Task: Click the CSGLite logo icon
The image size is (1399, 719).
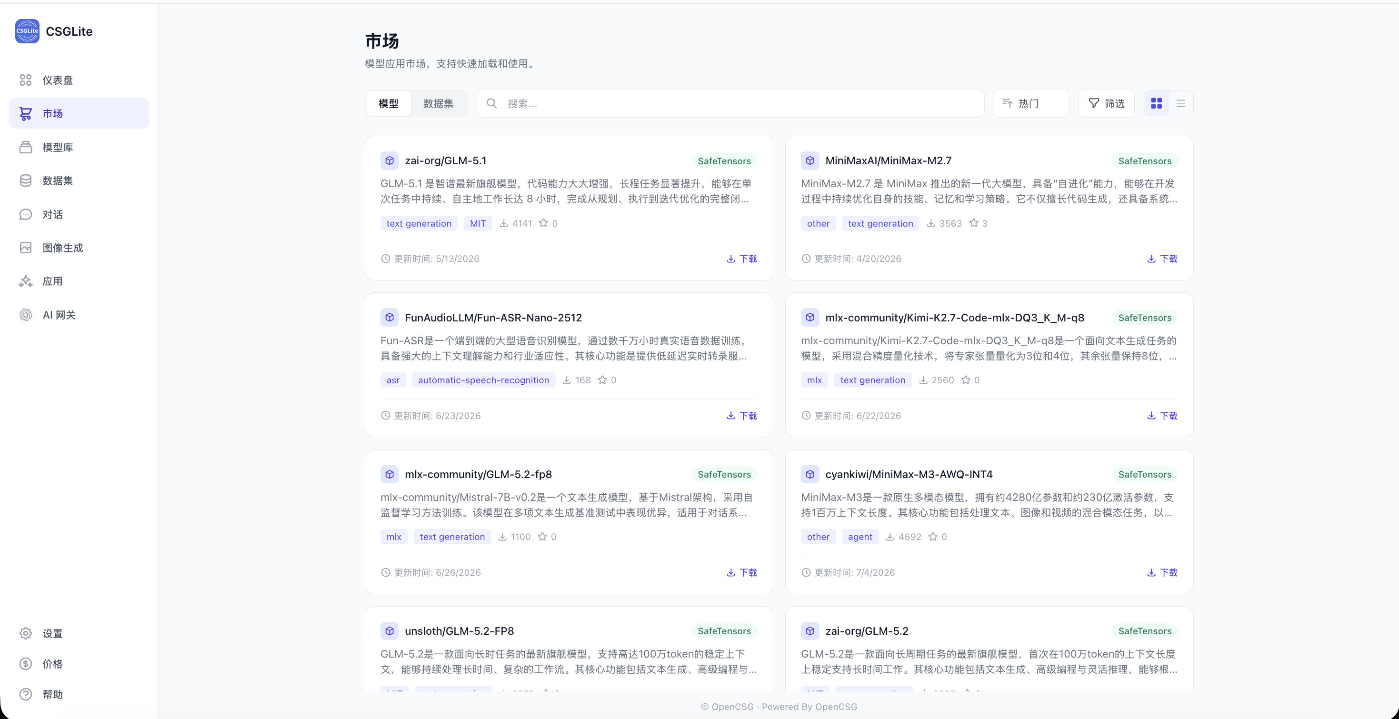Action: tap(27, 31)
